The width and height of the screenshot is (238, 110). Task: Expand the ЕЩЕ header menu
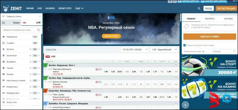[79, 8]
